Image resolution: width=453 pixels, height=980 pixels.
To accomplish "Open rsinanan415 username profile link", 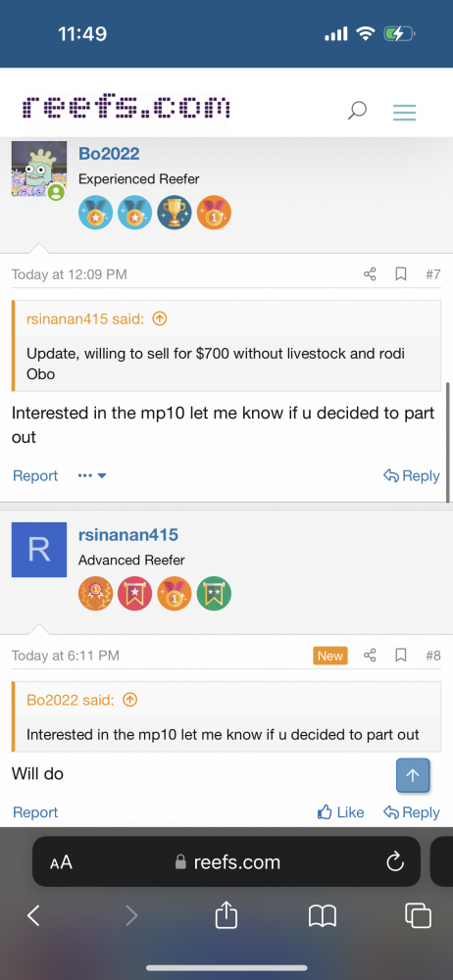I will [128, 534].
